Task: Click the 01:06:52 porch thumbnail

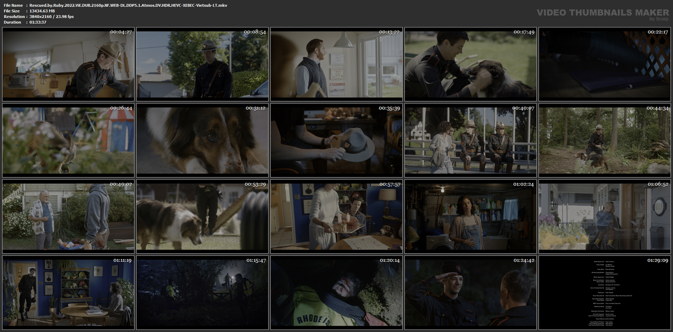Action: click(x=605, y=216)
